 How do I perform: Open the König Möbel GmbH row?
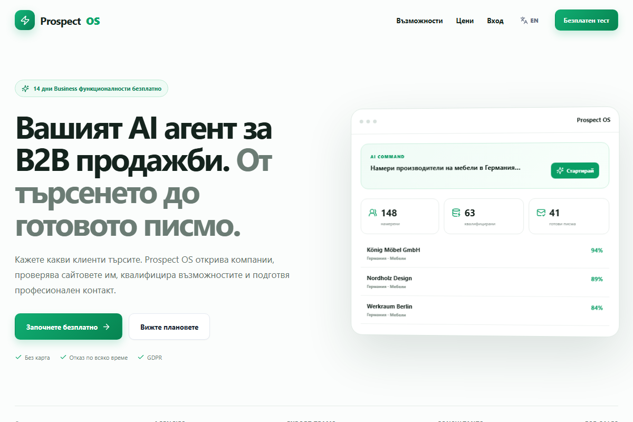click(x=485, y=254)
